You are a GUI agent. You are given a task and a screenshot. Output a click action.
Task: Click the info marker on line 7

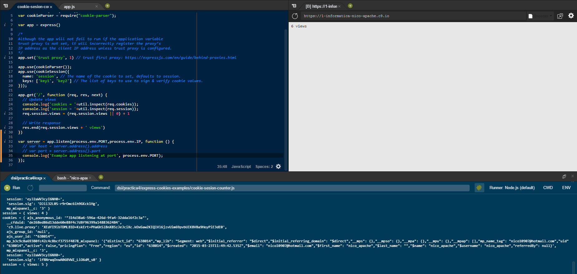click(x=5, y=25)
